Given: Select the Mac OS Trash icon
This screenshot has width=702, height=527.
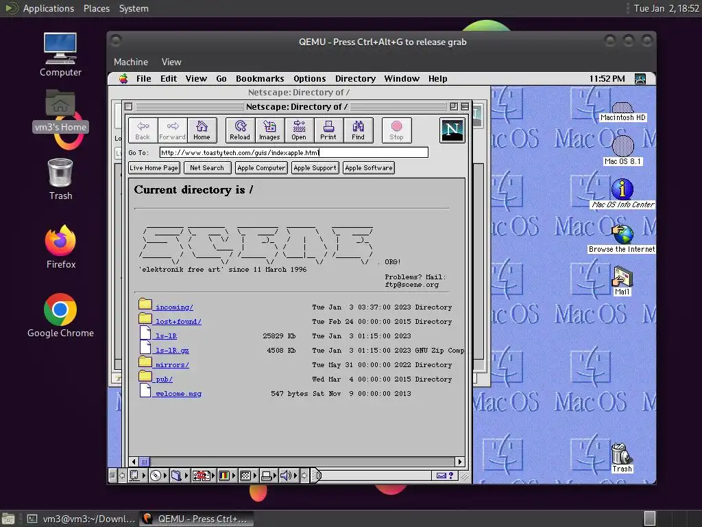Looking at the screenshot, I should 622,458.
